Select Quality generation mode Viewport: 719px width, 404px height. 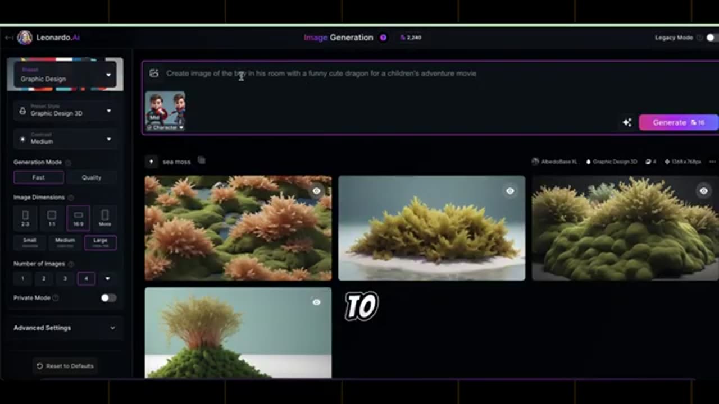91,177
